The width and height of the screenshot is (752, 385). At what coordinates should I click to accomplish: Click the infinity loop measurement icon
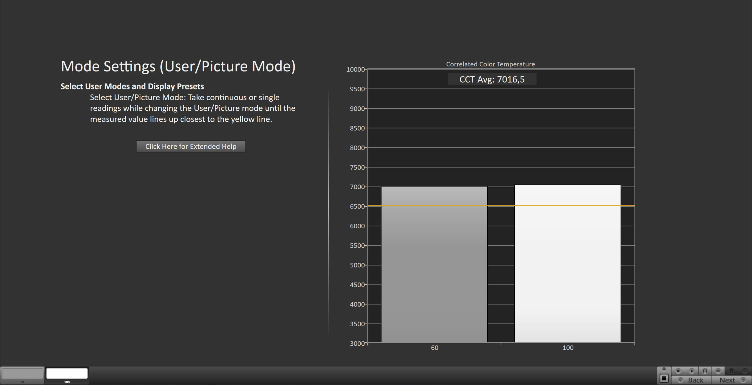pos(718,371)
